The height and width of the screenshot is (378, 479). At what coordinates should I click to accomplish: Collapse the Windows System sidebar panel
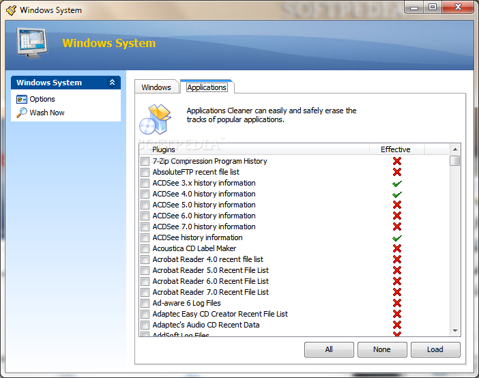click(112, 83)
